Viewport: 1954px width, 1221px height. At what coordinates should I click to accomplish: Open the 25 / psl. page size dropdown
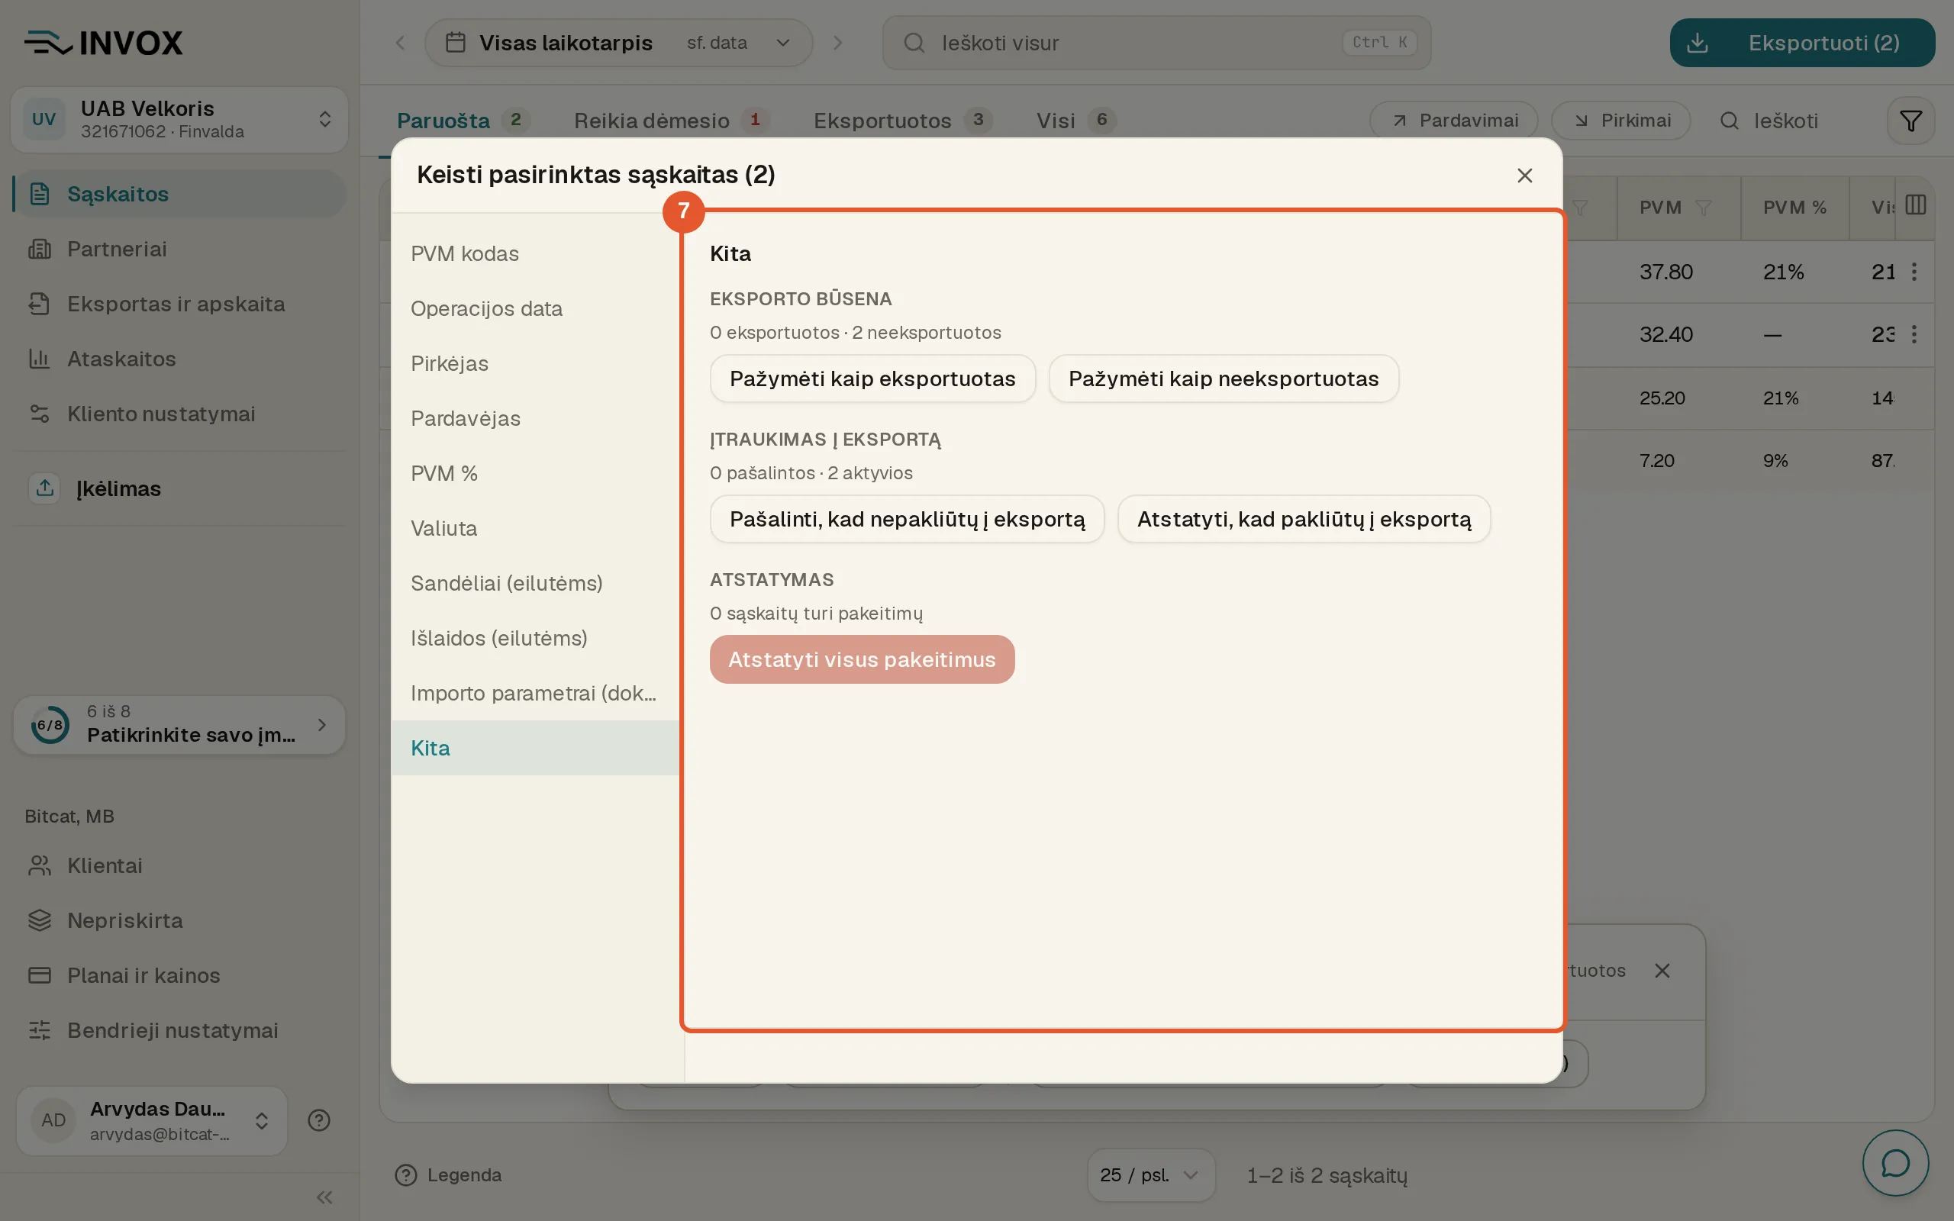pos(1150,1175)
